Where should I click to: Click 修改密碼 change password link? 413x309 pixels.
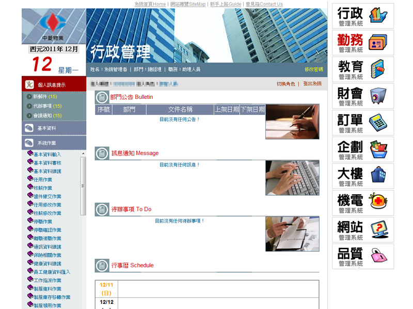coord(313,70)
